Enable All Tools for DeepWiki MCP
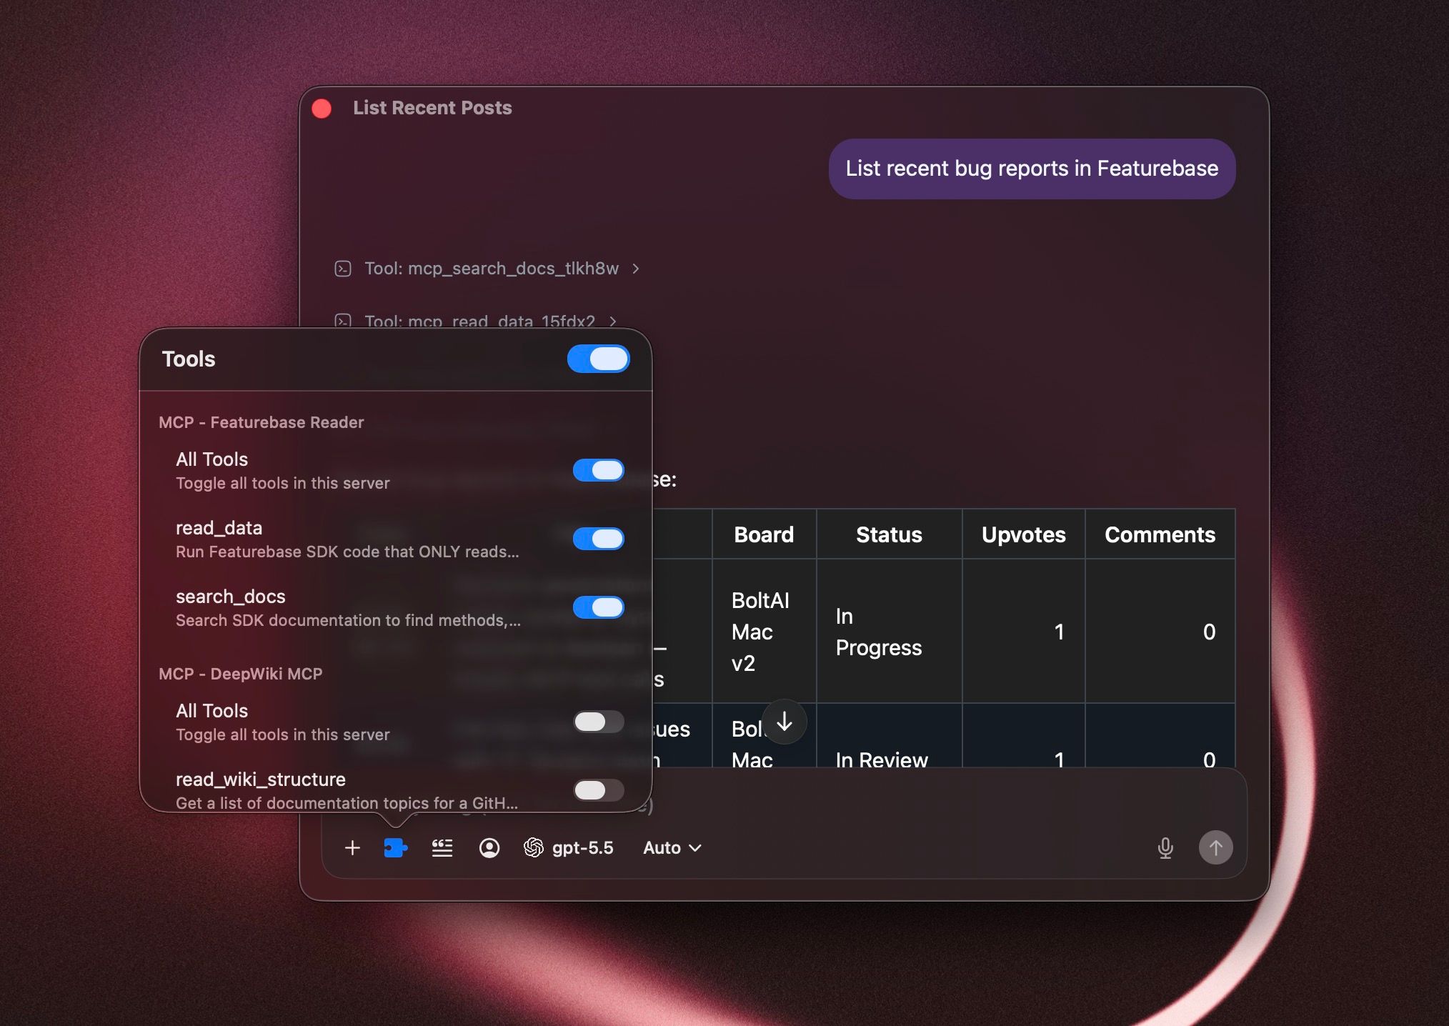Image resolution: width=1449 pixels, height=1026 pixels. [x=599, y=722]
